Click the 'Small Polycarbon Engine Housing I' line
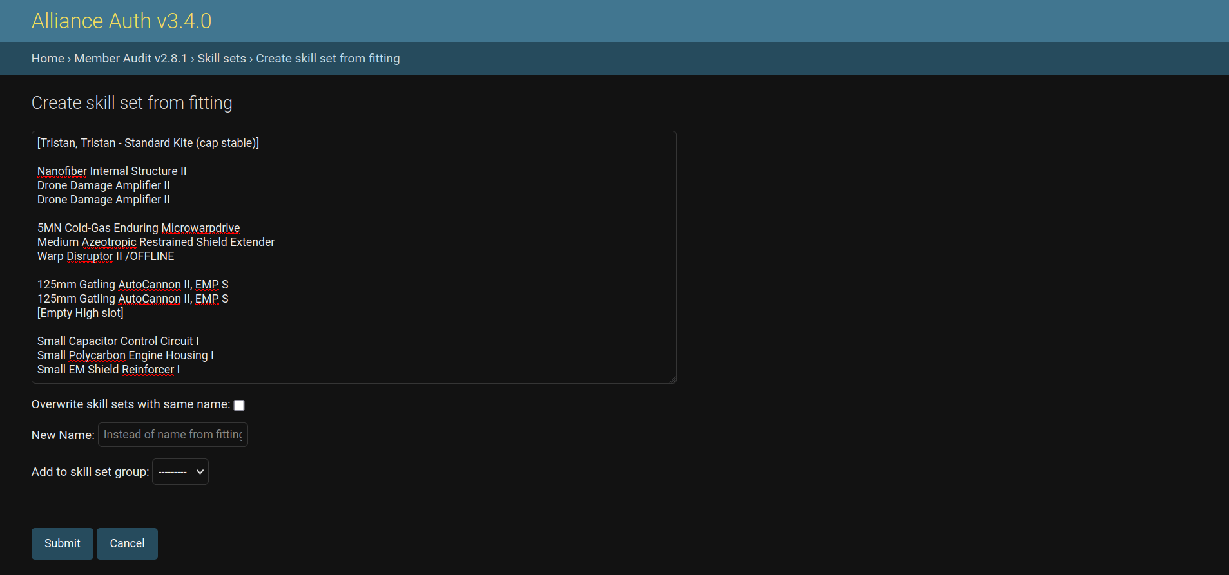 [126, 355]
